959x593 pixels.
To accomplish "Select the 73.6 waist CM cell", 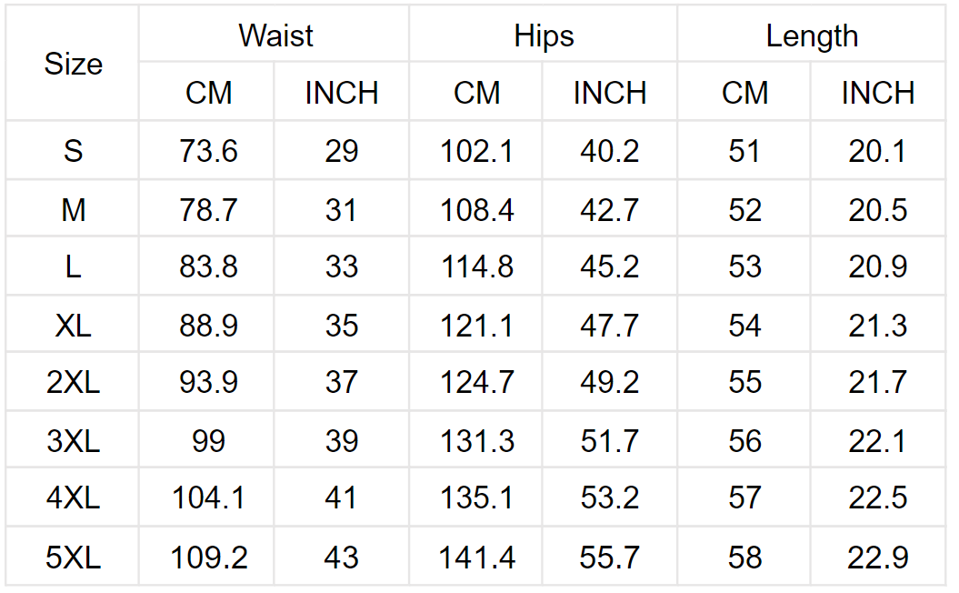I will tap(206, 151).
